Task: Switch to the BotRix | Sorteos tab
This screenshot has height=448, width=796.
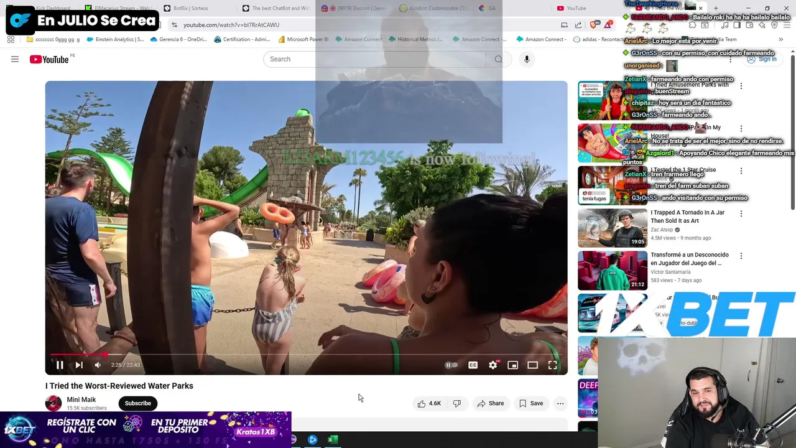Action: coord(191,8)
